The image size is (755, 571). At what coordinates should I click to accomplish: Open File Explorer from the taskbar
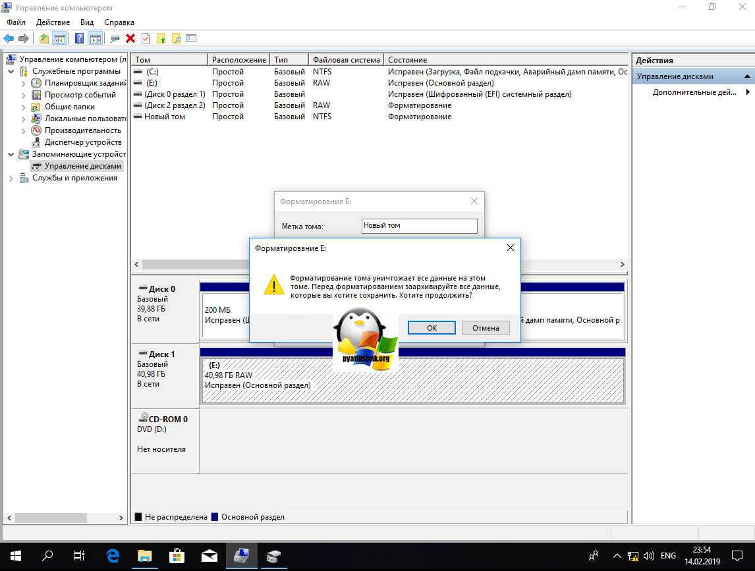(x=144, y=556)
